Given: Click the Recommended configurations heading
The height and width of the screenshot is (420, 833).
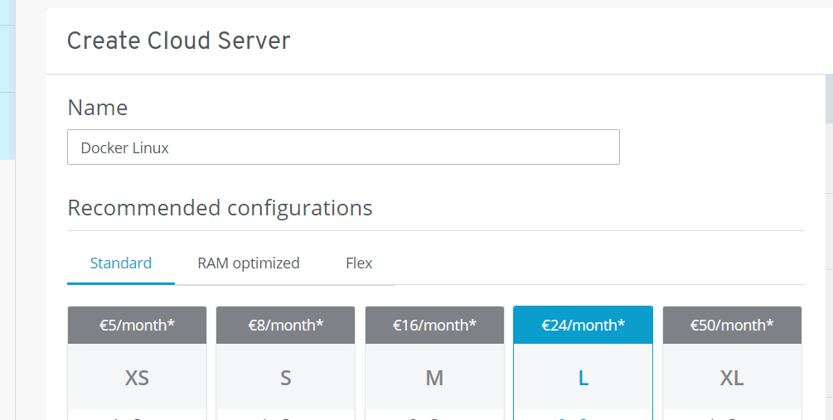Looking at the screenshot, I should point(220,208).
